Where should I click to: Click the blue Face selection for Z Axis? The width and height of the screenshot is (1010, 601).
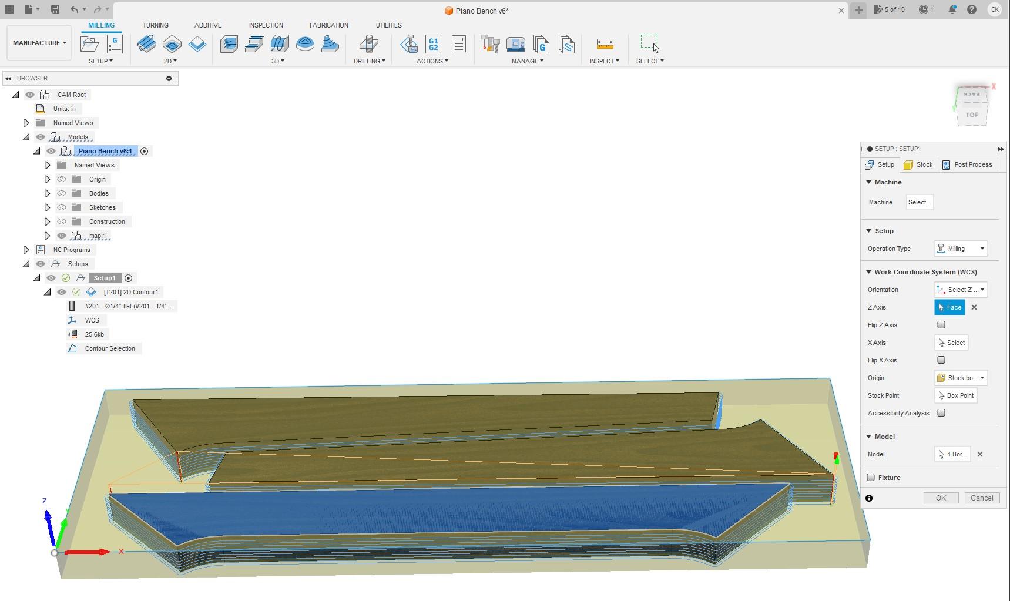tap(949, 307)
